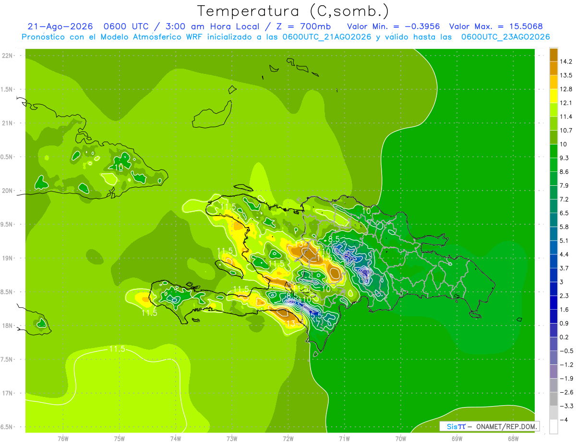Viewport: 576px width, 445px height.
Task: Click the green swatch between 10 and 9.3
Action: pyautogui.click(x=553, y=151)
